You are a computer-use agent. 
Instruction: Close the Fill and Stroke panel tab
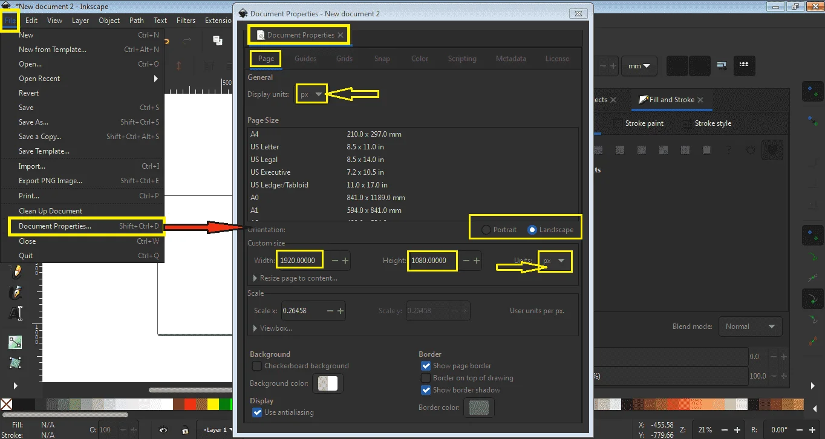pos(700,100)
